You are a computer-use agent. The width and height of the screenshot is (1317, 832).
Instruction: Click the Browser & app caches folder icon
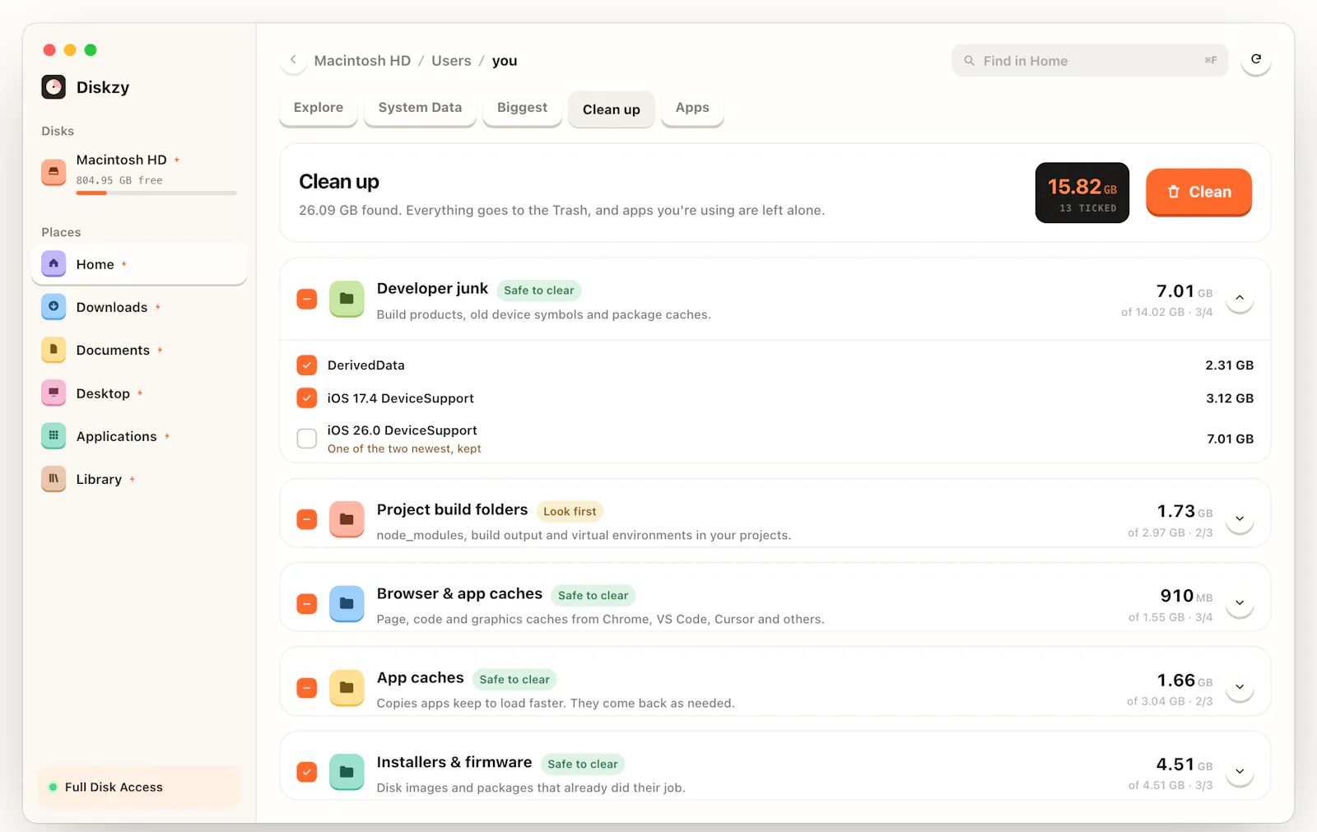point(347,603)
